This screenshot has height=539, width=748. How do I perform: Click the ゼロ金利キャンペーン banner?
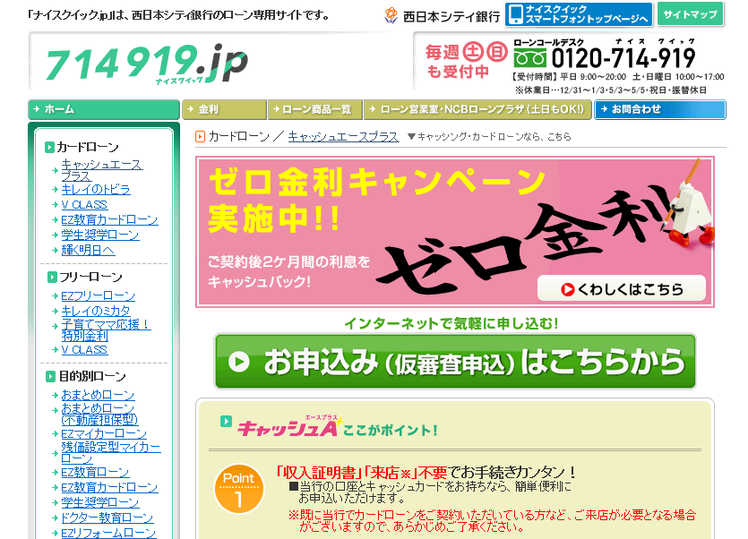pyautogui.click(x=454, y=232)
